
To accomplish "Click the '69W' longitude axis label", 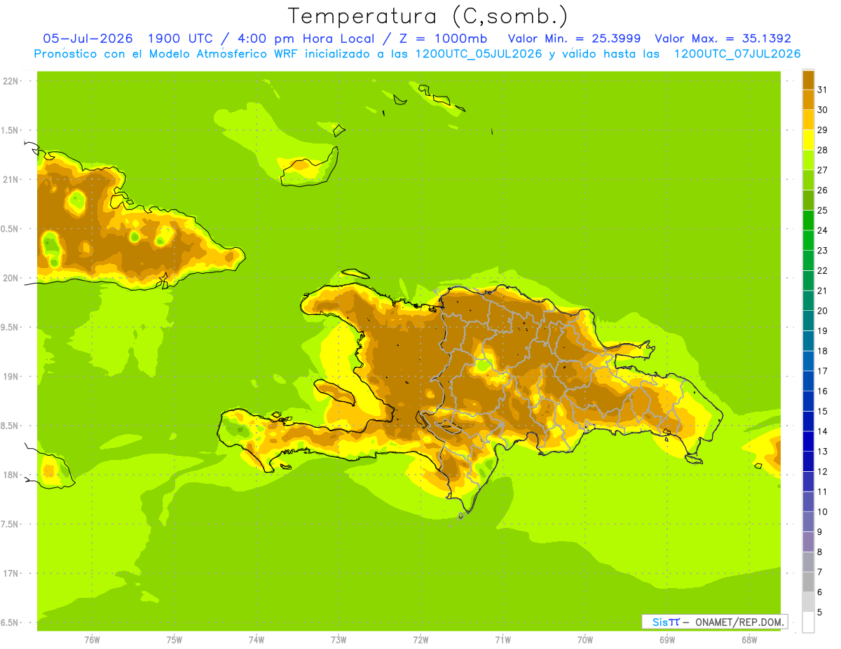I will (x=667, y=640).
